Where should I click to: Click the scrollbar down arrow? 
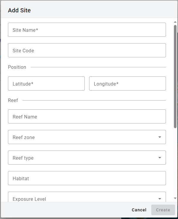click(x=175, y=198)
